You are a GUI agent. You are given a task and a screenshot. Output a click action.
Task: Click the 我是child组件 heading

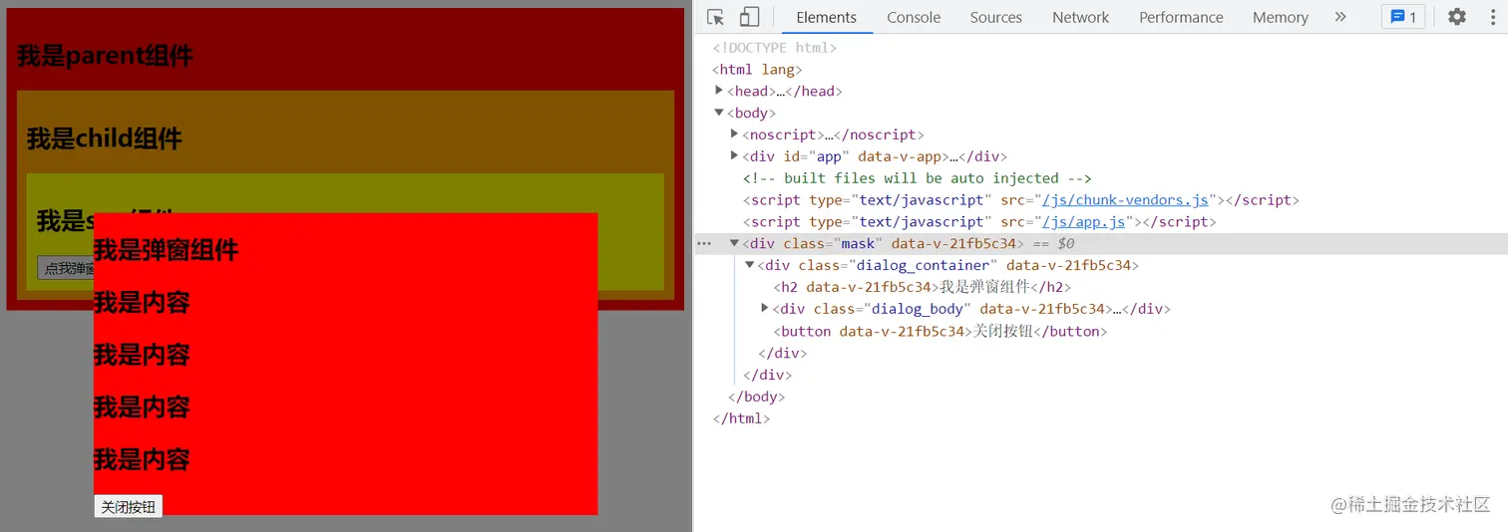click(x=105, y=138)
